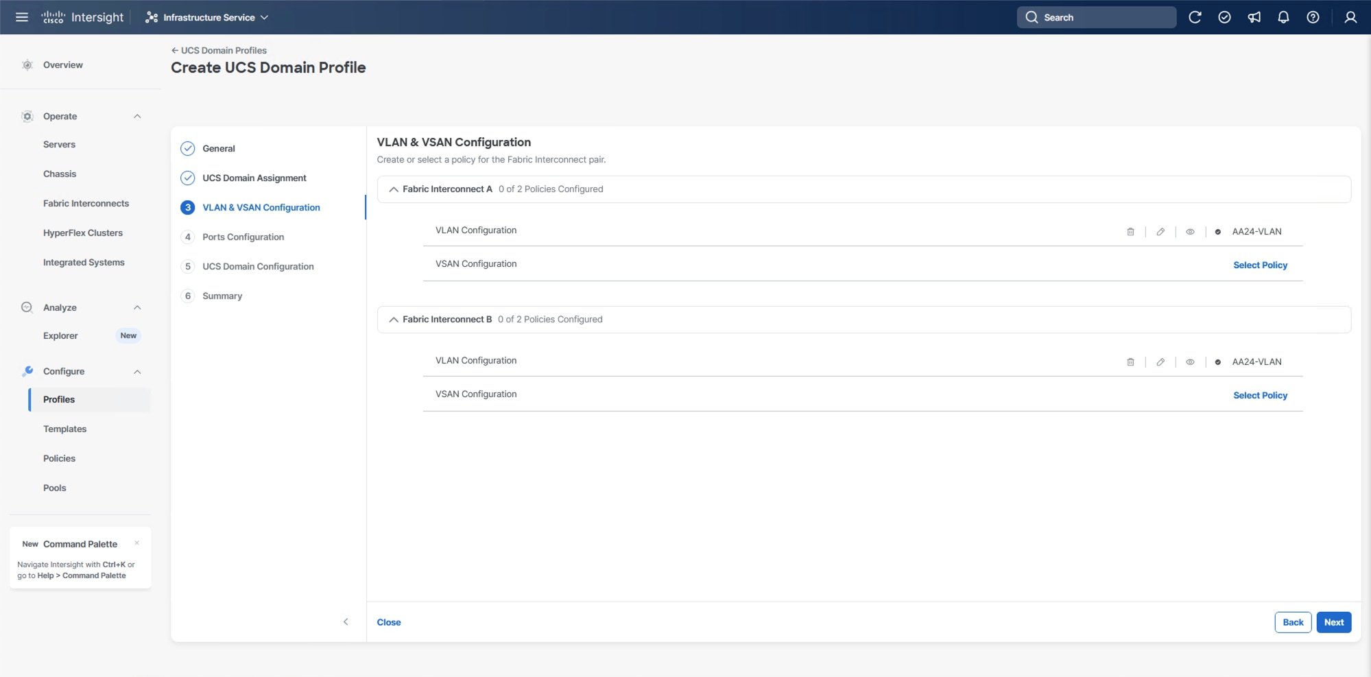
Task: Preview Fabric Interconnect B VLAN policy
Action: click(x=1190, y=362)
